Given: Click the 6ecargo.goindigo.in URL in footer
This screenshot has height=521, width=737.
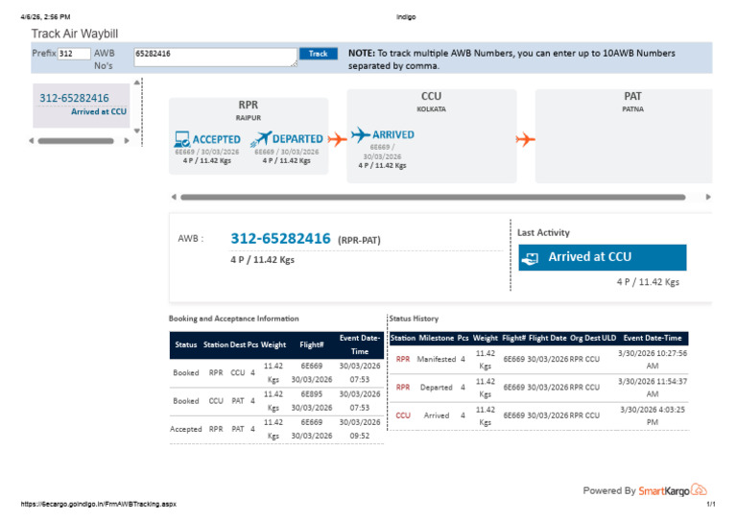Looking at the screenshot, I should [x=98, y=504].
